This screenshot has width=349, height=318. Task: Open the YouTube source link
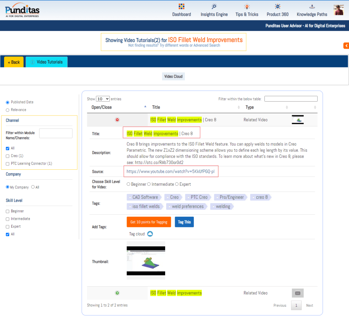[x=170, y=171]
